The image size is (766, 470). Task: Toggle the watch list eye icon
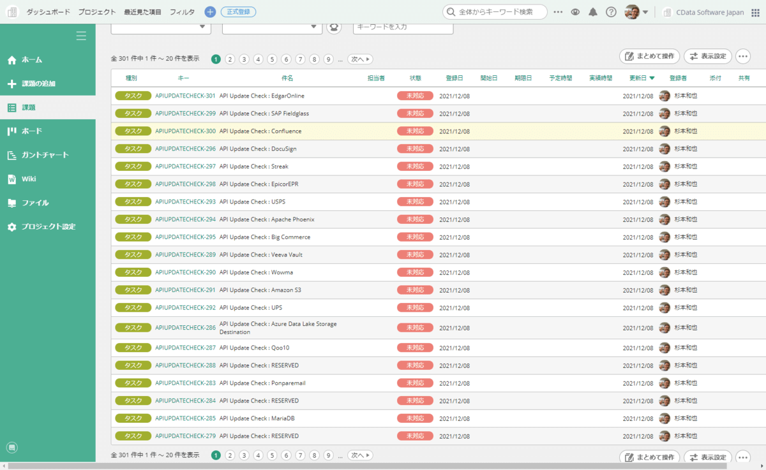(575, 12)
